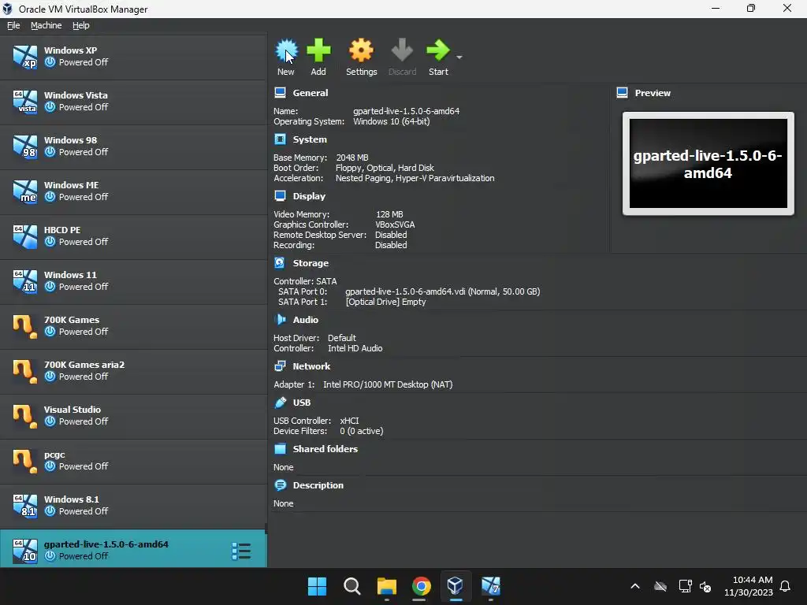Select the Windows 8.1 machine icon
Screen dimensions: 807x605
[24, 506]
